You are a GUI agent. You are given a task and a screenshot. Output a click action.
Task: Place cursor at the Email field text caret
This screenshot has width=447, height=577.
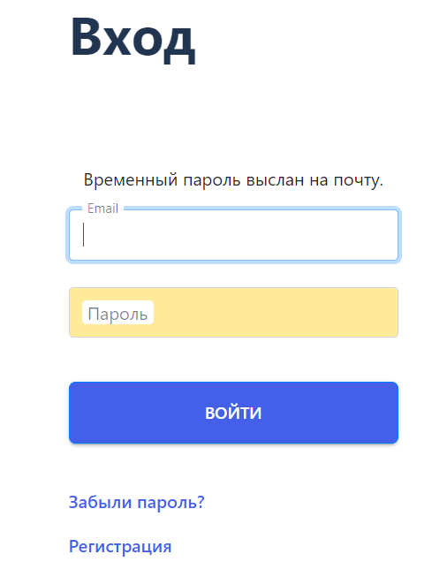tap(84, 234)
